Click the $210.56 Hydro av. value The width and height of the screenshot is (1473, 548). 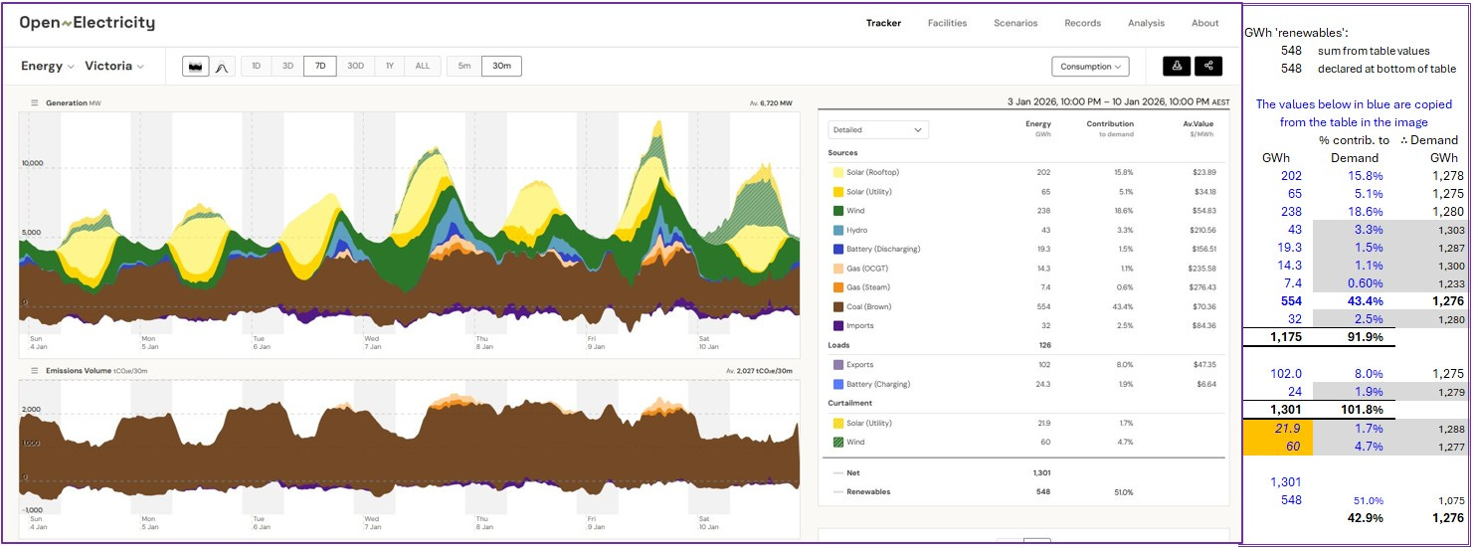pos(1203,230)
